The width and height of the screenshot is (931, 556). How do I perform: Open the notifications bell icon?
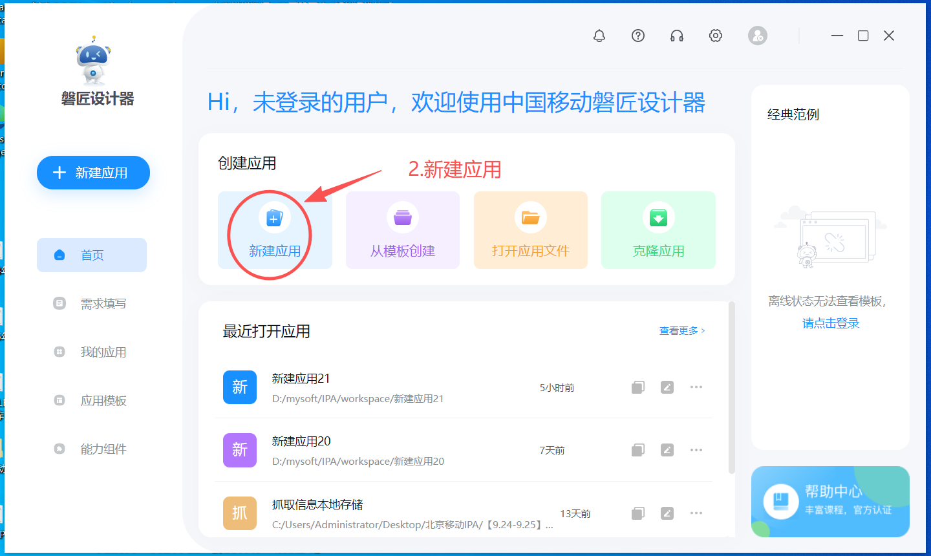tap(599, 36)
